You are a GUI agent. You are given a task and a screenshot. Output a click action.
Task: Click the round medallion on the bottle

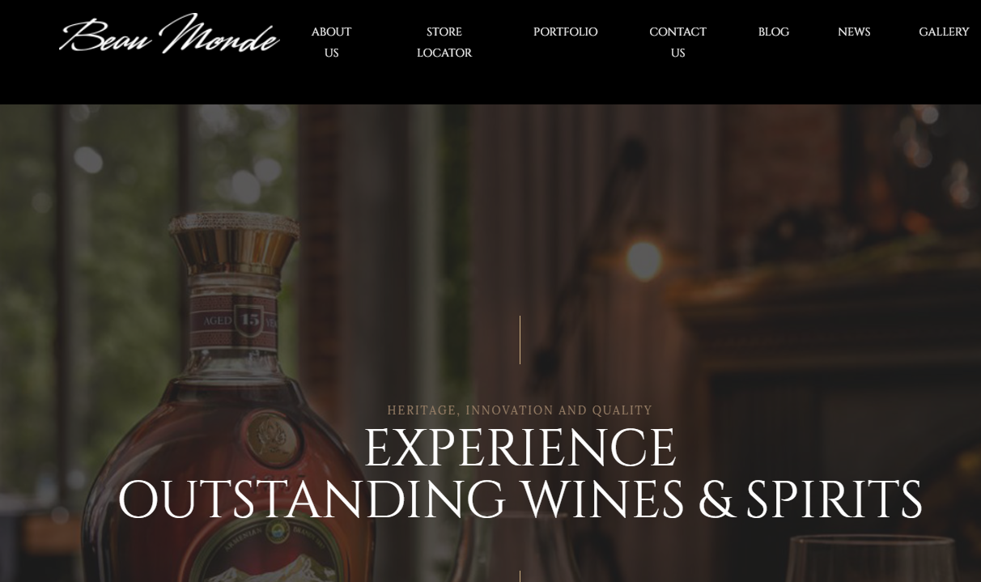[x=265, y=437]
